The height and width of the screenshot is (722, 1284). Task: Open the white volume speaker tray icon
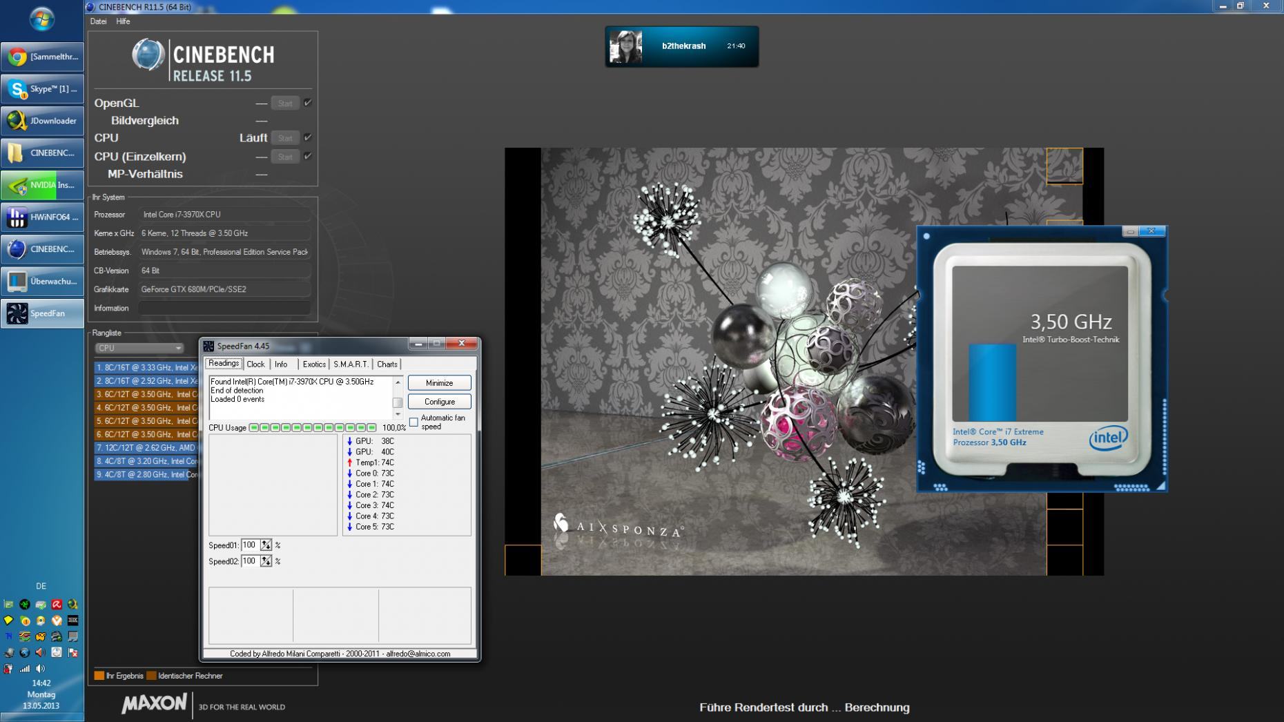tap(40, 668)
